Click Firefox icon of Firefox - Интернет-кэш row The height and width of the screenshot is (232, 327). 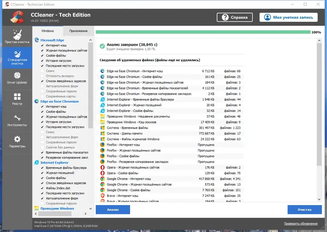(x=103, y=145)
